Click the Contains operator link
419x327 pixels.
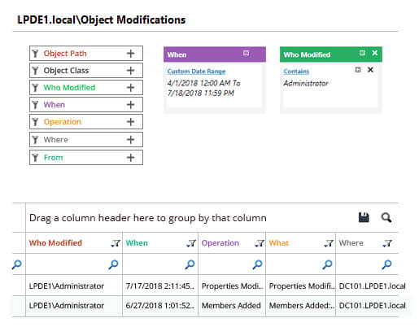(296, 72)
